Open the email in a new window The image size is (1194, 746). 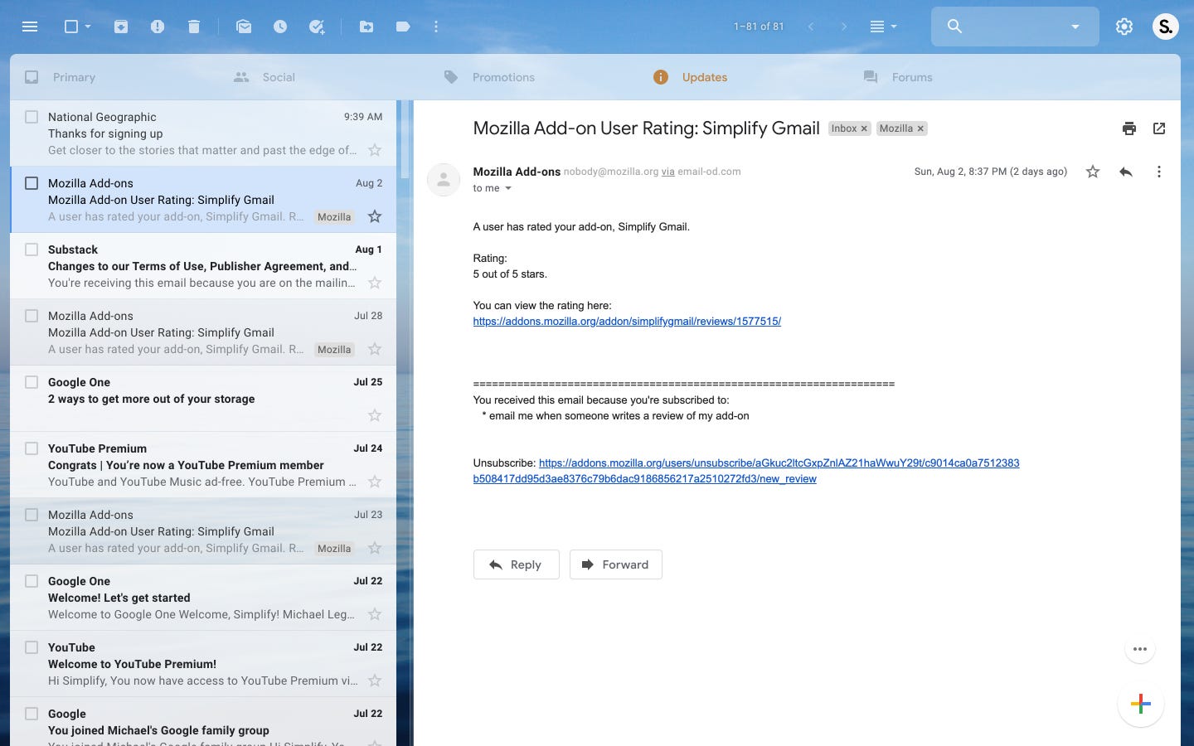tap(1159, 128)
